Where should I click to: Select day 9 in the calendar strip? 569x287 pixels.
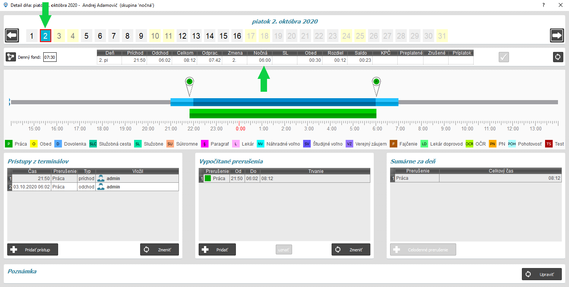point(141,36)
